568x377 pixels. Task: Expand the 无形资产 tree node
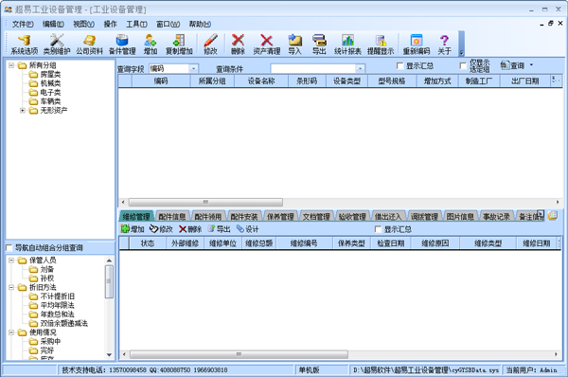23,110
